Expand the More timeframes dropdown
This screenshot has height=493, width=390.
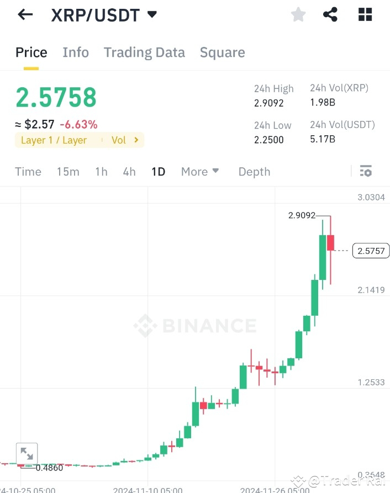(200, 171)
